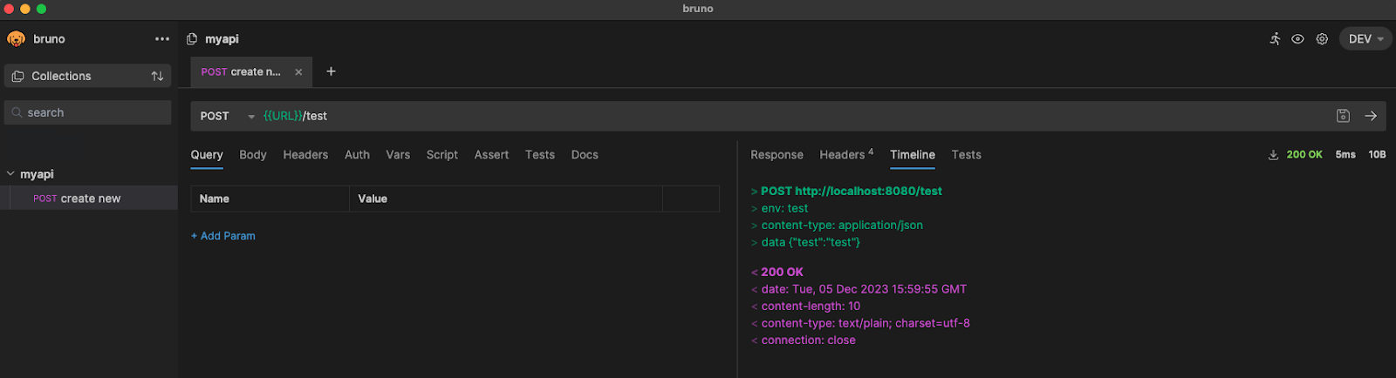Collapse the myapi collection chevron

(x=10, y=173)
